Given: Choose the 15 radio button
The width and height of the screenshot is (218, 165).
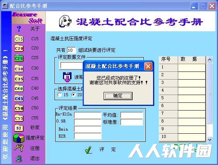Looking at the screenshot, I should pos(60,95).
